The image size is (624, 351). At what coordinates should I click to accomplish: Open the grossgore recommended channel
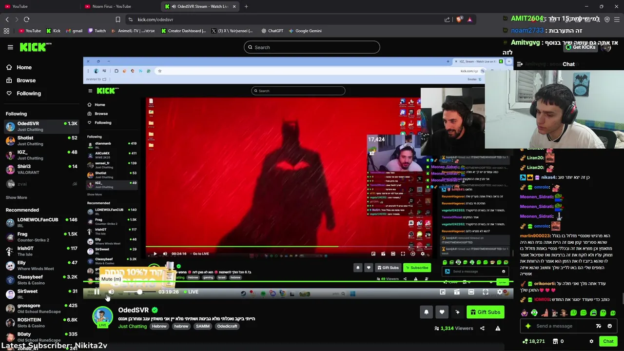click(41, 308)
